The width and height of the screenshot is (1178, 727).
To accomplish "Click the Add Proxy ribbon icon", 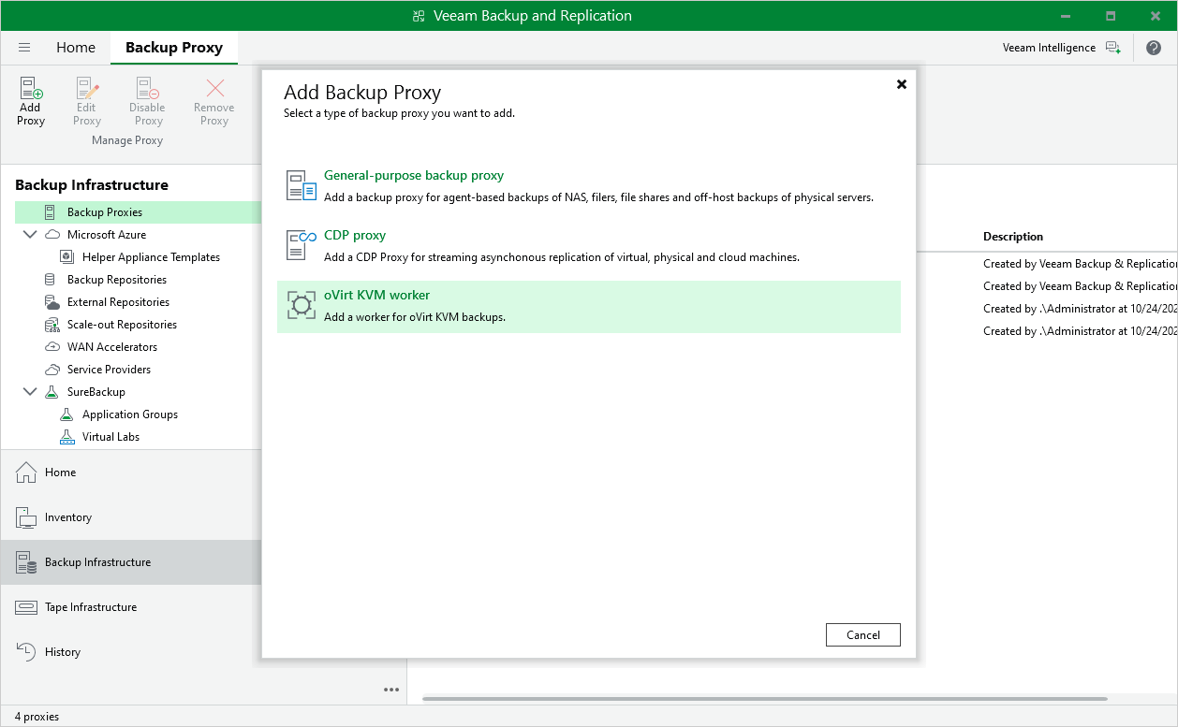I will pyautogui.click(x=31, y=89).
